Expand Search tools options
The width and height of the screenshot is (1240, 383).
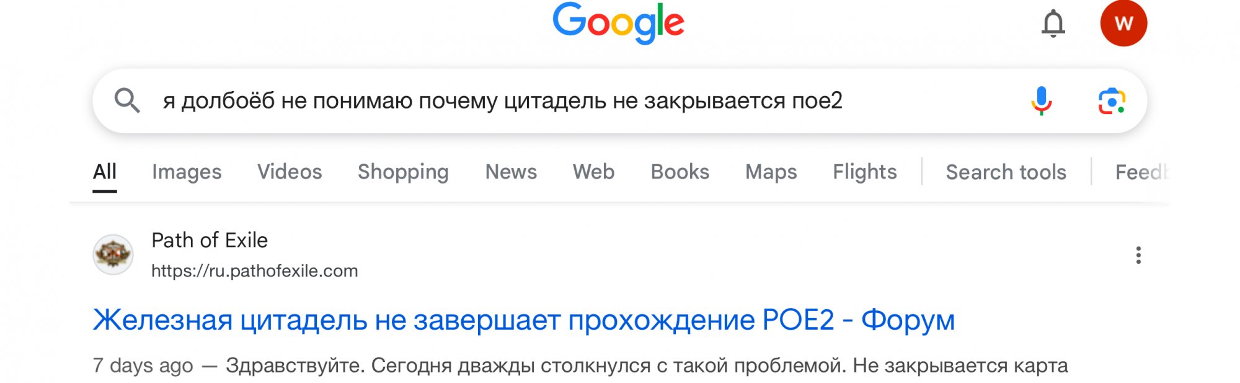(x=1006, y=172)
